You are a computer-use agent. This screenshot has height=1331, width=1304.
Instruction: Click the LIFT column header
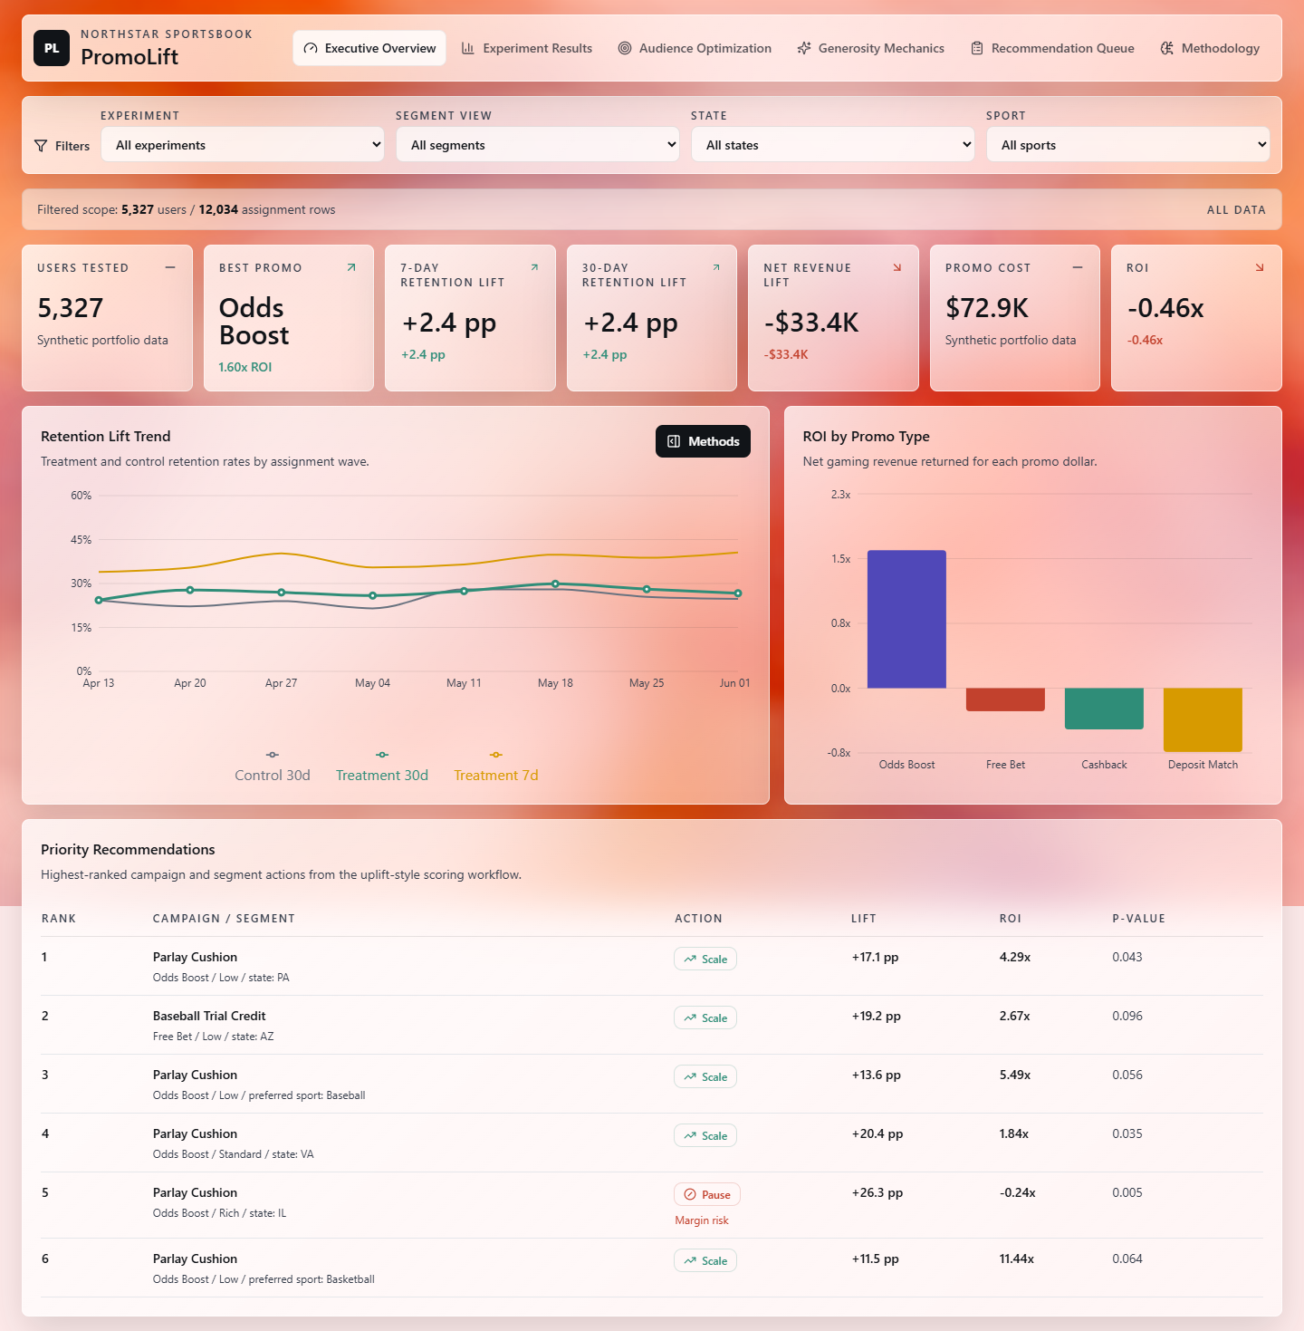click(x=864, y=918)
